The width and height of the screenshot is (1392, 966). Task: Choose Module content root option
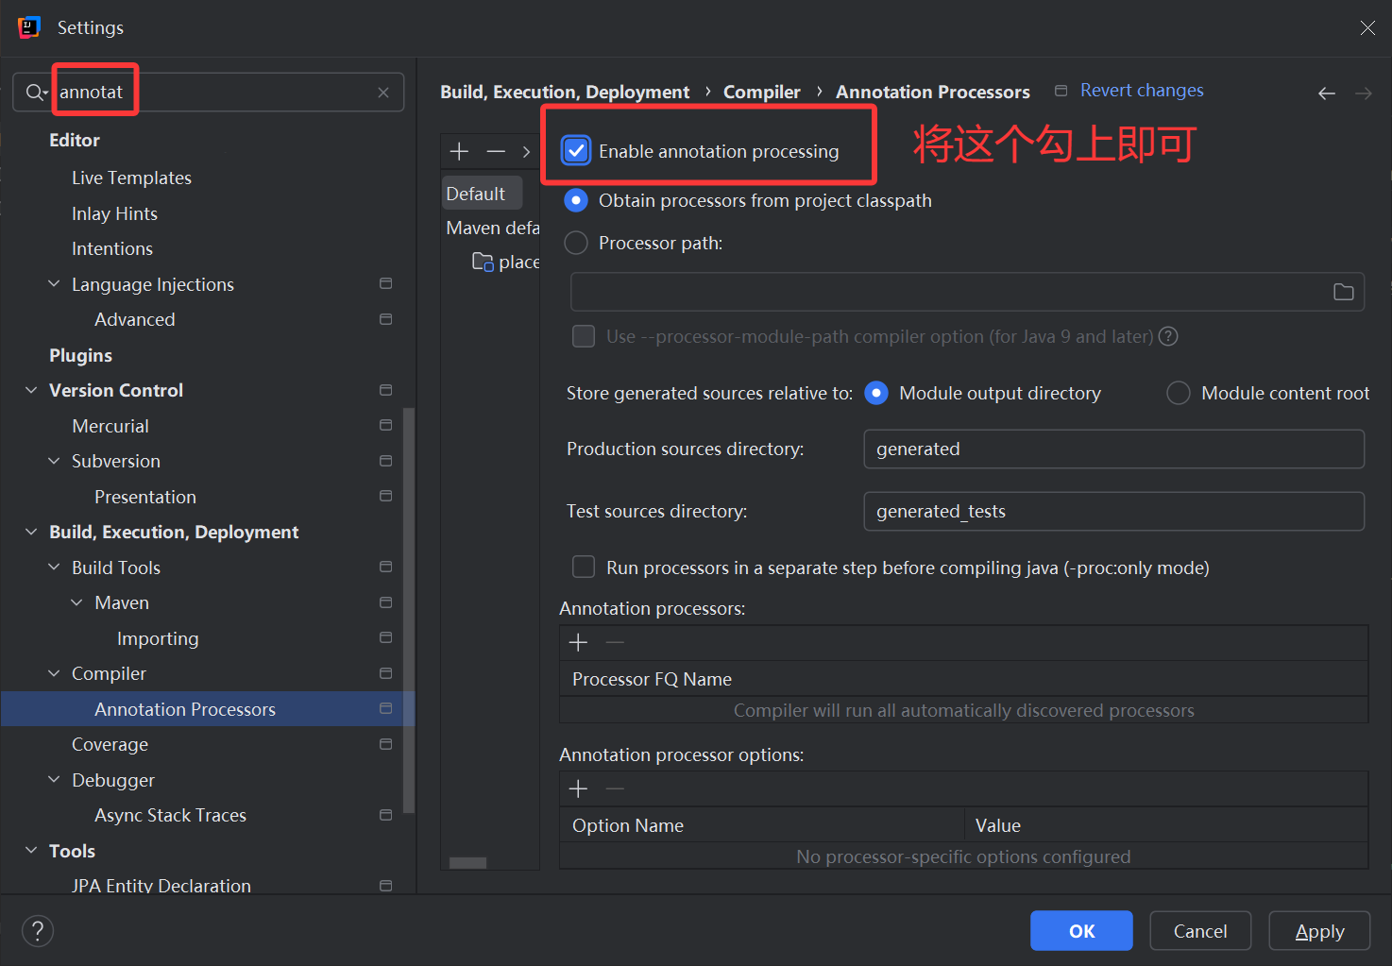click(1179, 393)
